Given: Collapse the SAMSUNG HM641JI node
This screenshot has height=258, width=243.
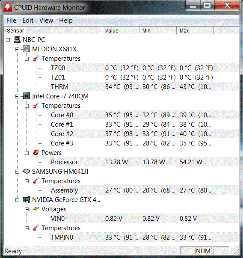Looking at the screenshot, I should [x=17, y=172].
